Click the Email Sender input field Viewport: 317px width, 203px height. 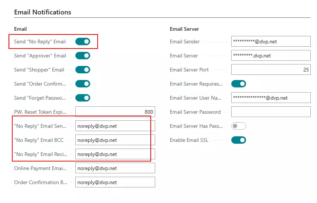pyautogui.click(x=271, y=41)
